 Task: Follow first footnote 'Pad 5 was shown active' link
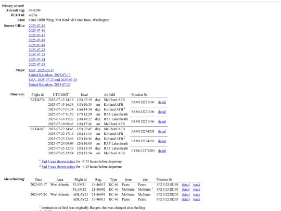pyautogui.click(x=58, y=162)
